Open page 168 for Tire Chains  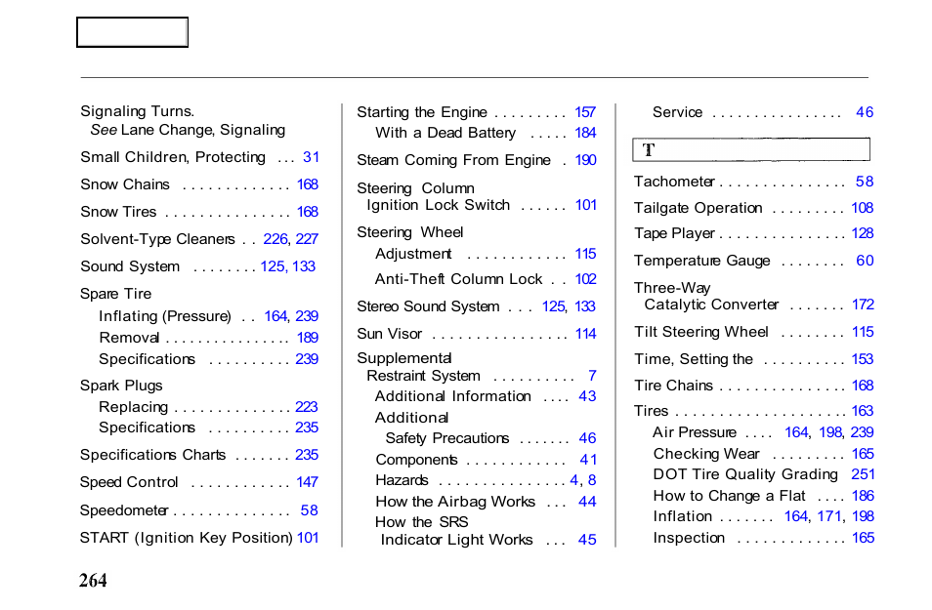(x=863, y=386)
